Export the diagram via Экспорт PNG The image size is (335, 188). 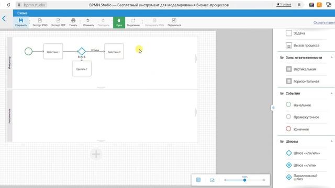tap(40, 22)
